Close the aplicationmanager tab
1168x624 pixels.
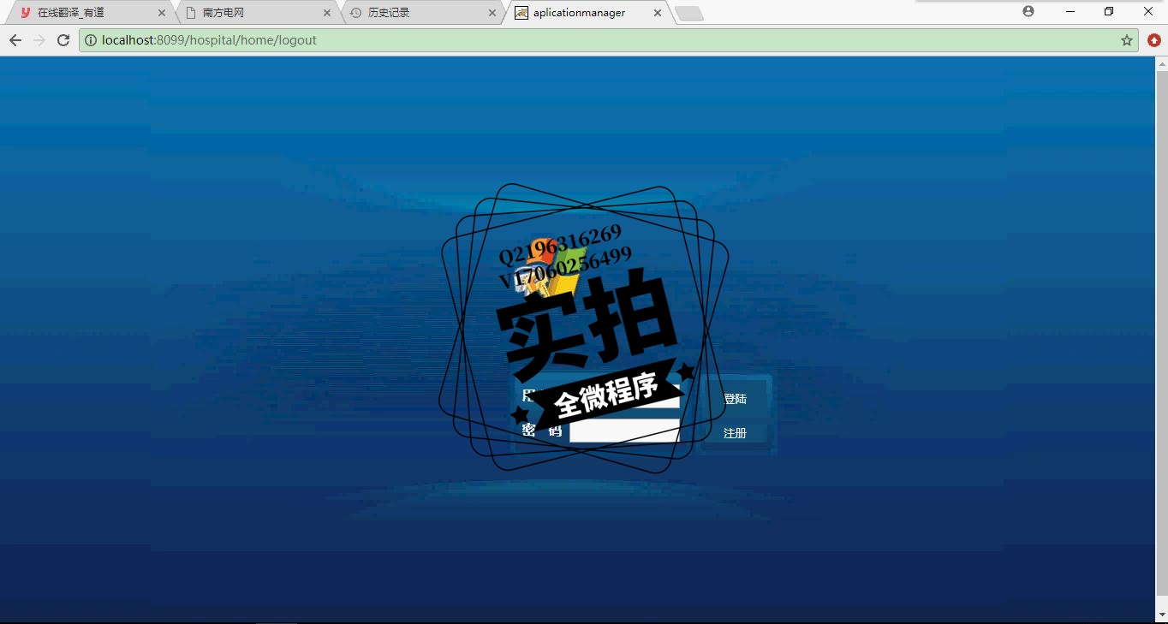[658, 13]
